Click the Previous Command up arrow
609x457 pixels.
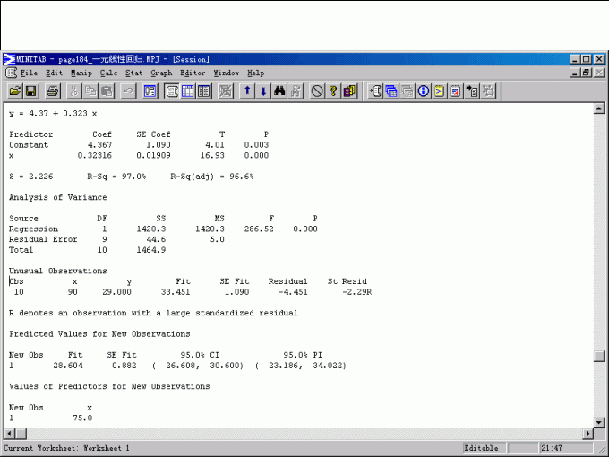point(247,91)
